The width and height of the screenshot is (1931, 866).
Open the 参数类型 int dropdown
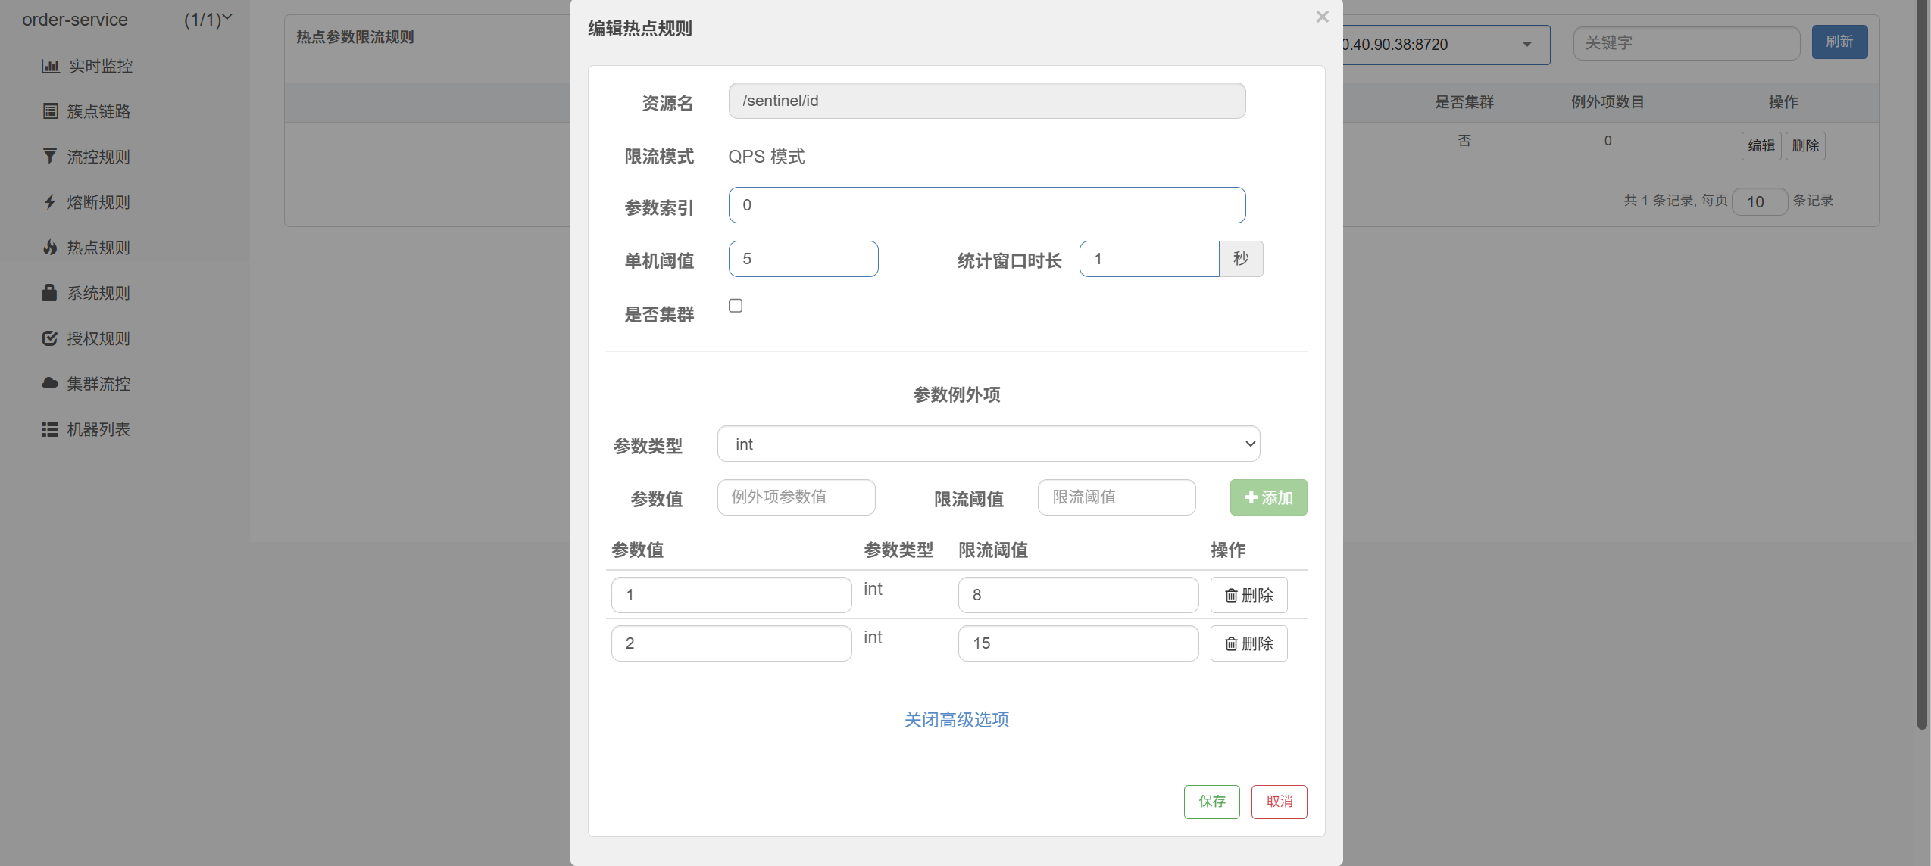coord(988,444)
